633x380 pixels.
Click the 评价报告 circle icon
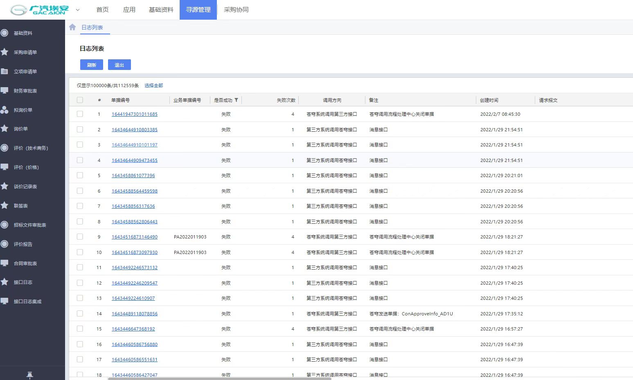point(5,244)
